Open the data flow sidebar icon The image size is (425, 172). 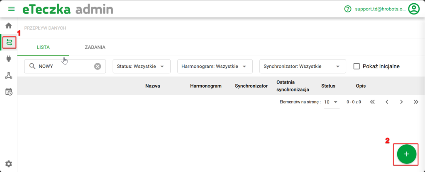[x=9, y=42]
